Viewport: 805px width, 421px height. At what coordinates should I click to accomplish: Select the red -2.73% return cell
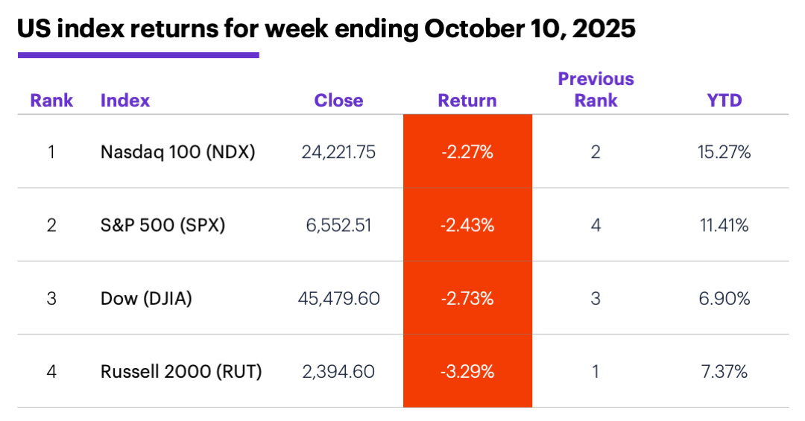(467, 299)
